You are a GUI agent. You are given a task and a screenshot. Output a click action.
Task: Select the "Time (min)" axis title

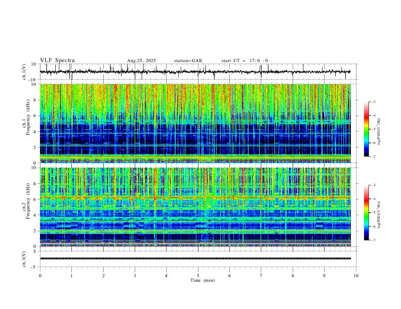[x=203, y=280]
